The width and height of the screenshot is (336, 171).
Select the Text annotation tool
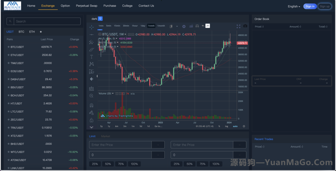point(92,57)
